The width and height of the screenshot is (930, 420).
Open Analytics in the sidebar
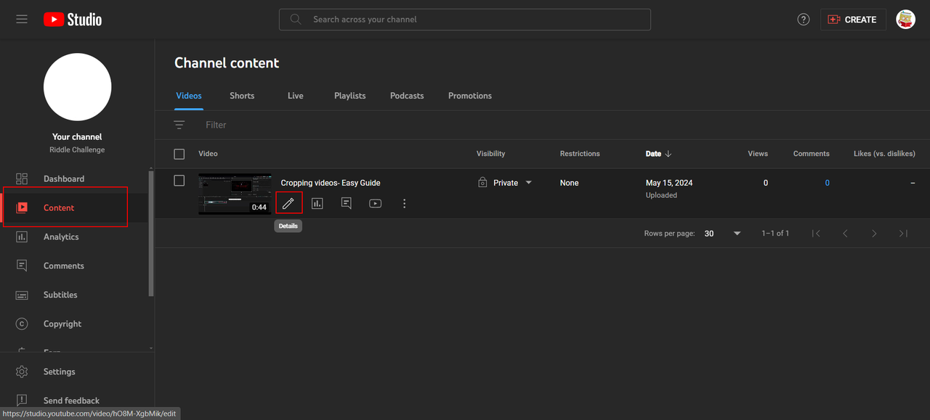tap(61, 236)
